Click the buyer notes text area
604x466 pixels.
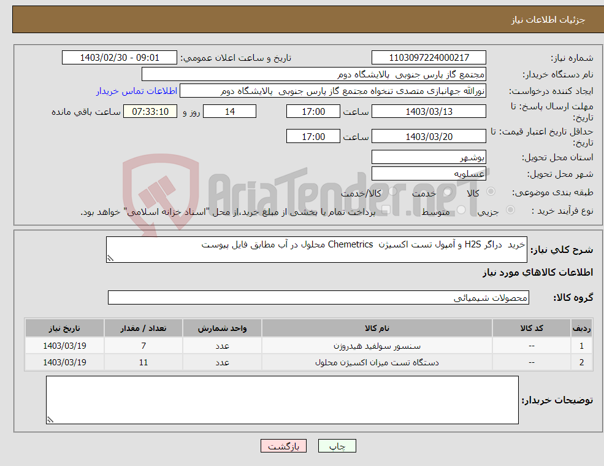coord(282,400)
